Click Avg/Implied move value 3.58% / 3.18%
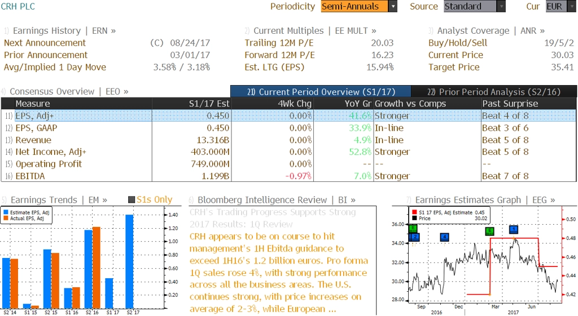 click(x=181, y=68)
